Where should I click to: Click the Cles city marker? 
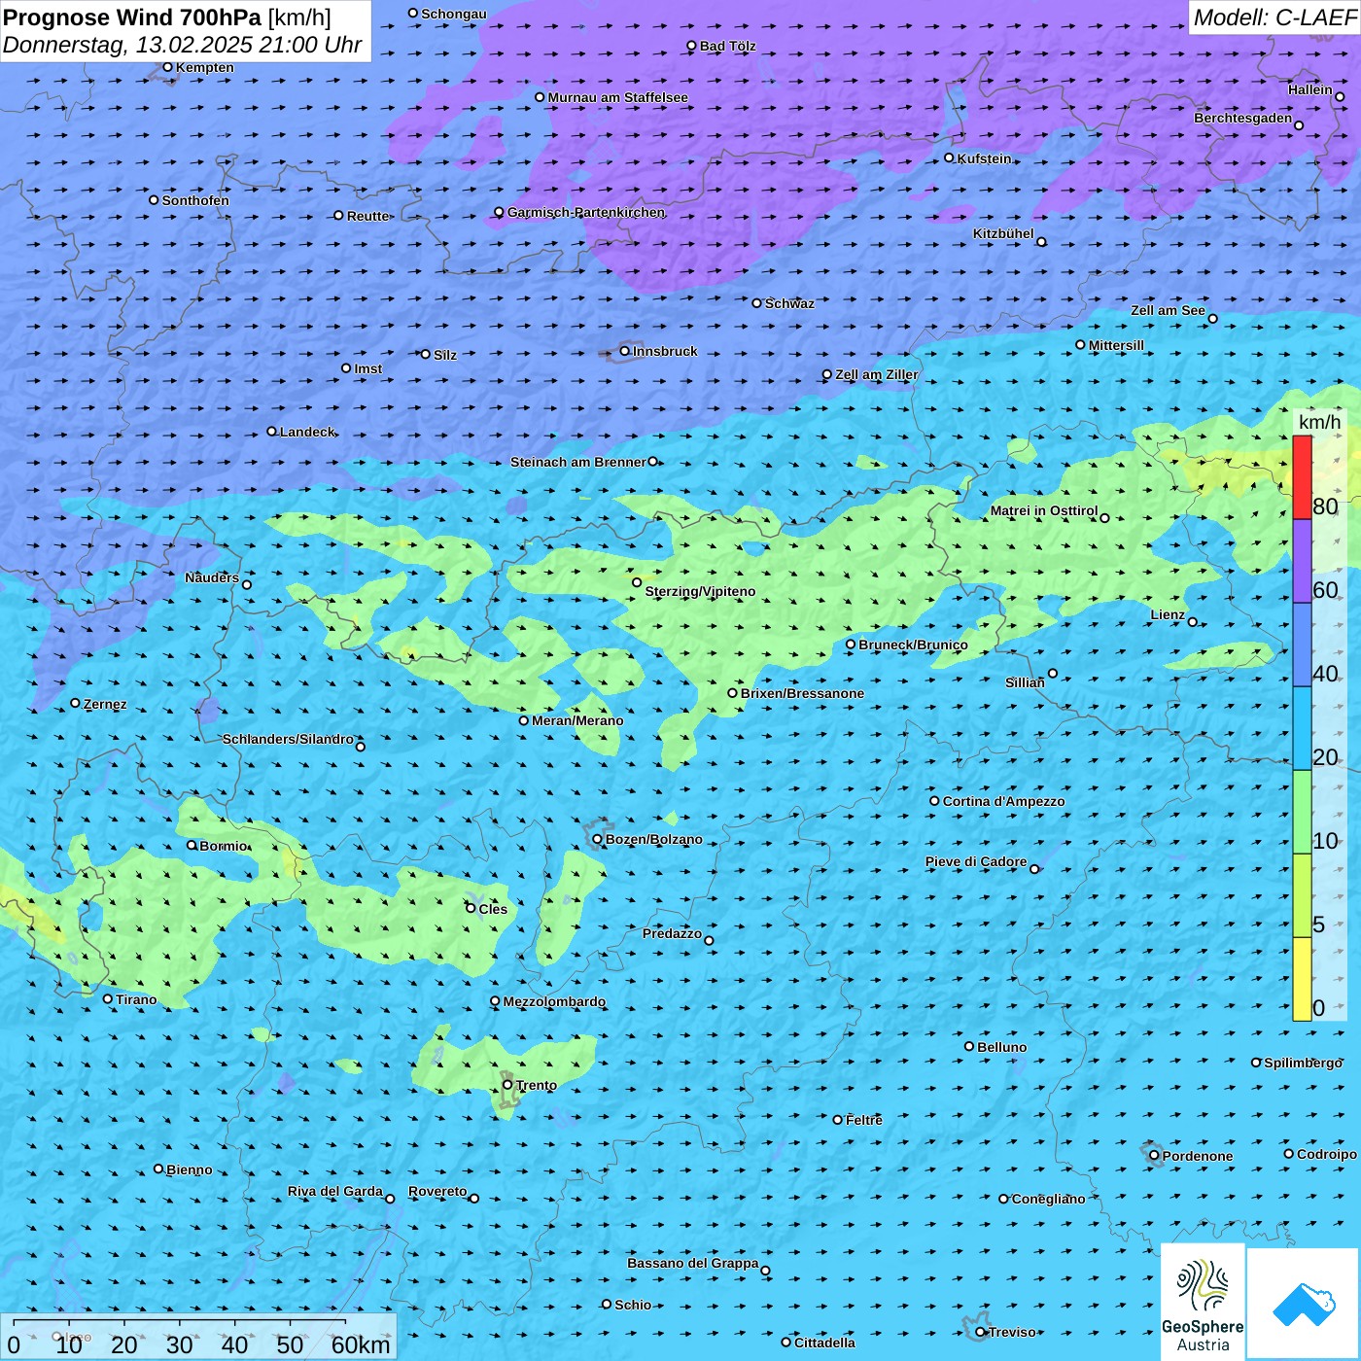tap(471, 908)
